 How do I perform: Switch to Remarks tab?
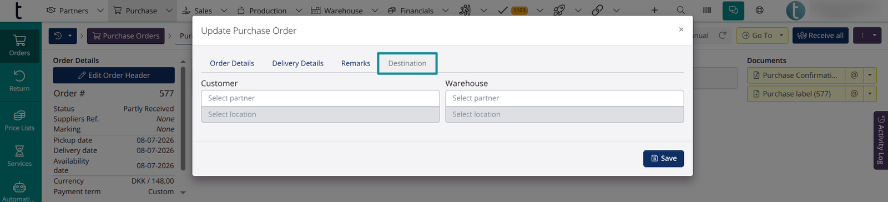tap(356, 63)
